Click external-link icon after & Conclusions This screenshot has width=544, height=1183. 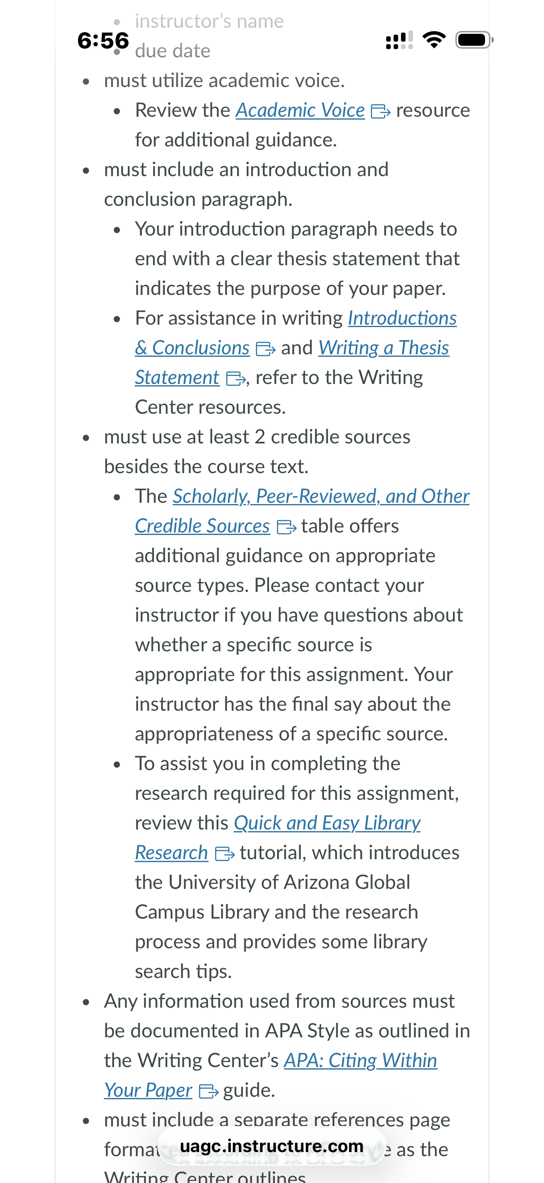click(265, 349)
